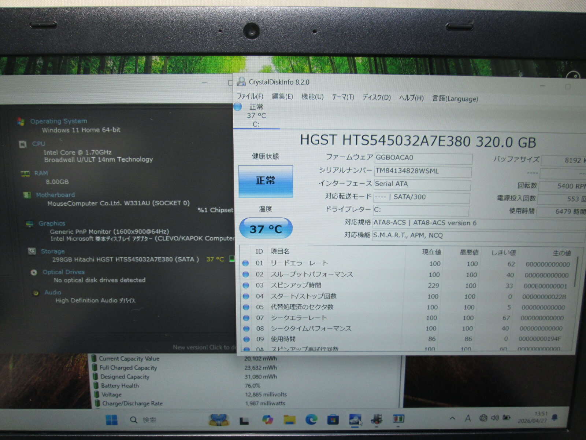Open the 機能(U) menu
The width and height of the screenshot is (586, 440).
312,97
